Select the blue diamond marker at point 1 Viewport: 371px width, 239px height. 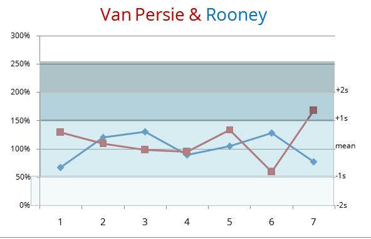[x=61, y=168]
